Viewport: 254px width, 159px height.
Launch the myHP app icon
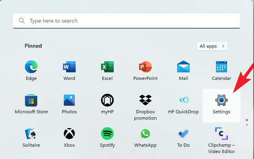point(107,100)
